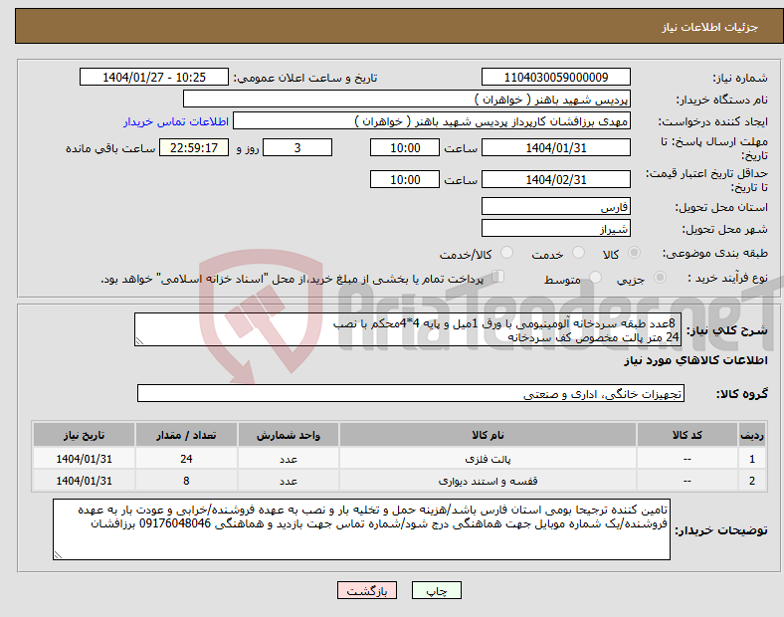Click the گروه کالا field تجهیزات خانگی

click(x=411, y=393)
